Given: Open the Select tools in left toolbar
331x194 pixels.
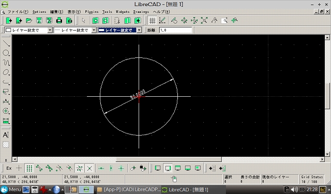Looking at the screenshot, I should click(x=6, y=92).
